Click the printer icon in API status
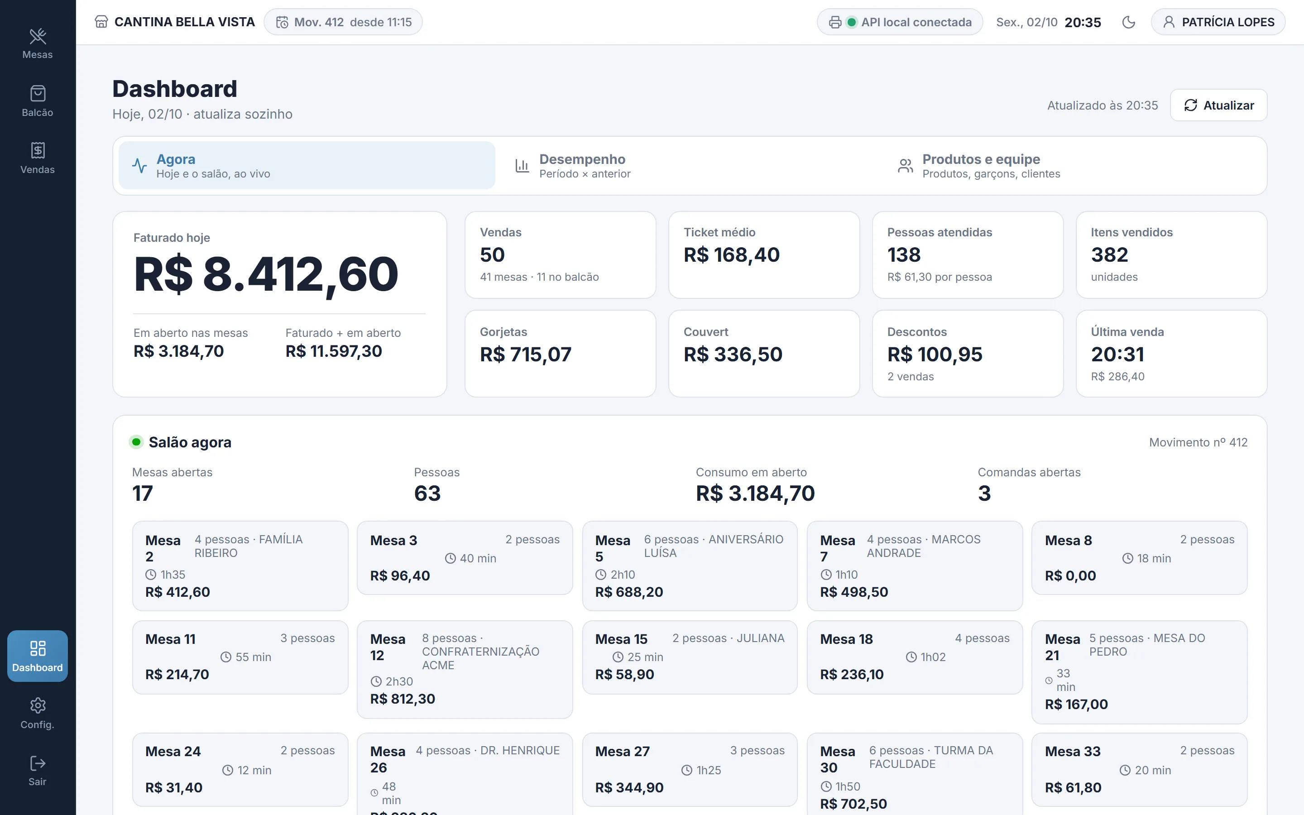The height and width of the screenshot is (815, 1304). 834,22
